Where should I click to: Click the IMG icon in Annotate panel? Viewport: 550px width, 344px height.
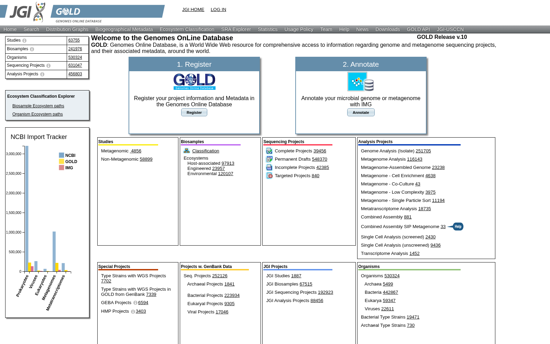point(361,82)
